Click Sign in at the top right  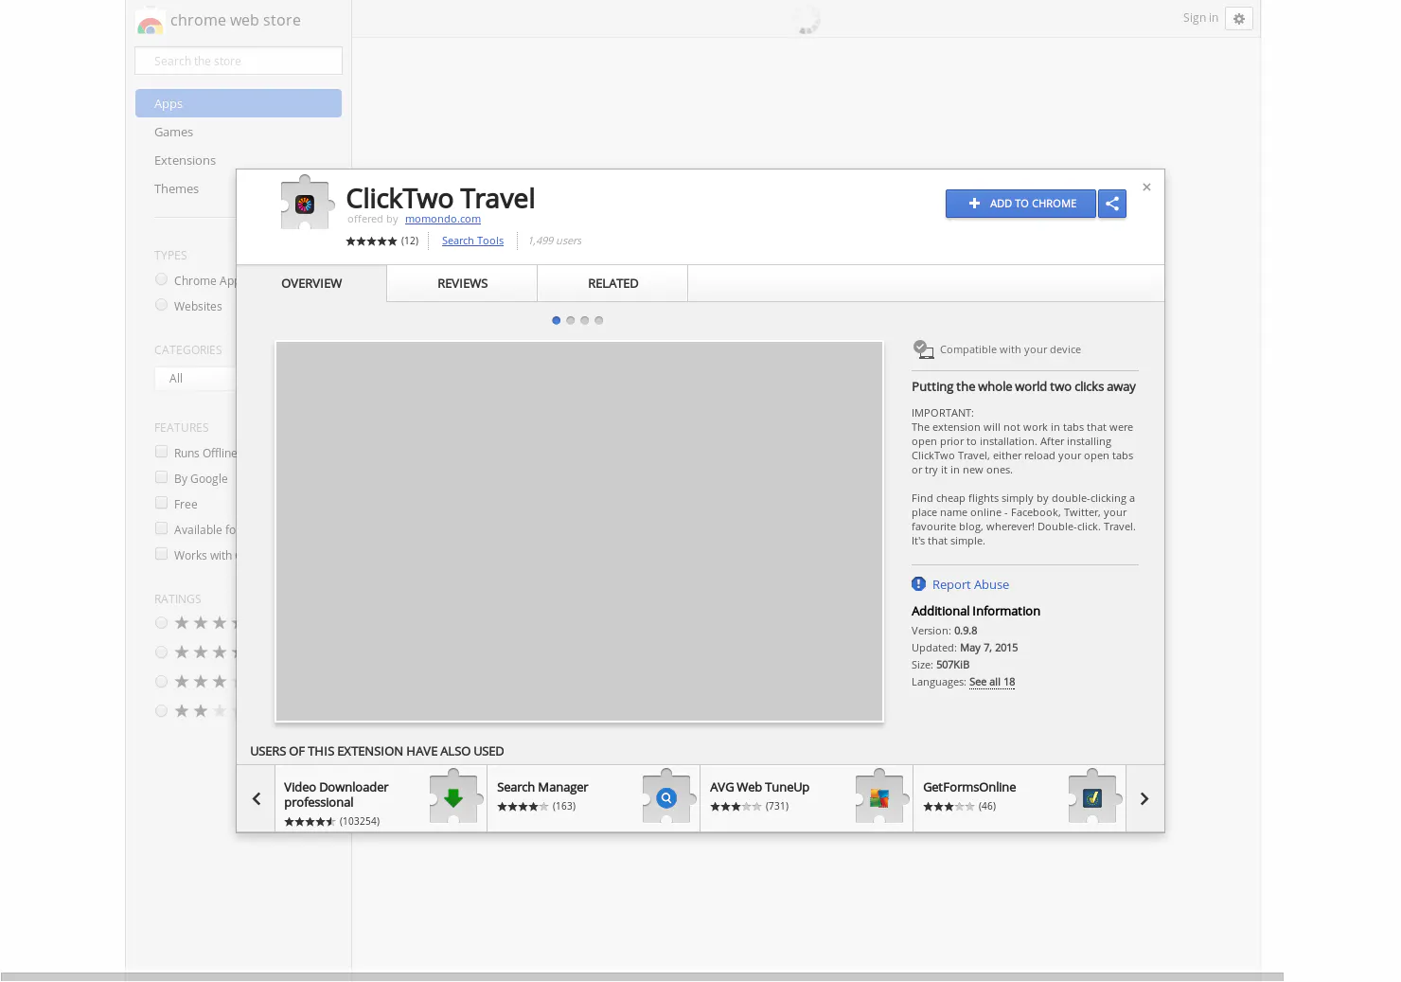pos(1200,18)
